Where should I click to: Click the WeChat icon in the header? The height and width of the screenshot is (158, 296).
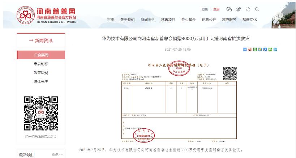click(x=229, y=9)
